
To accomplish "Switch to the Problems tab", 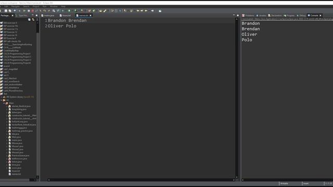I will click(x=248, y=16).
